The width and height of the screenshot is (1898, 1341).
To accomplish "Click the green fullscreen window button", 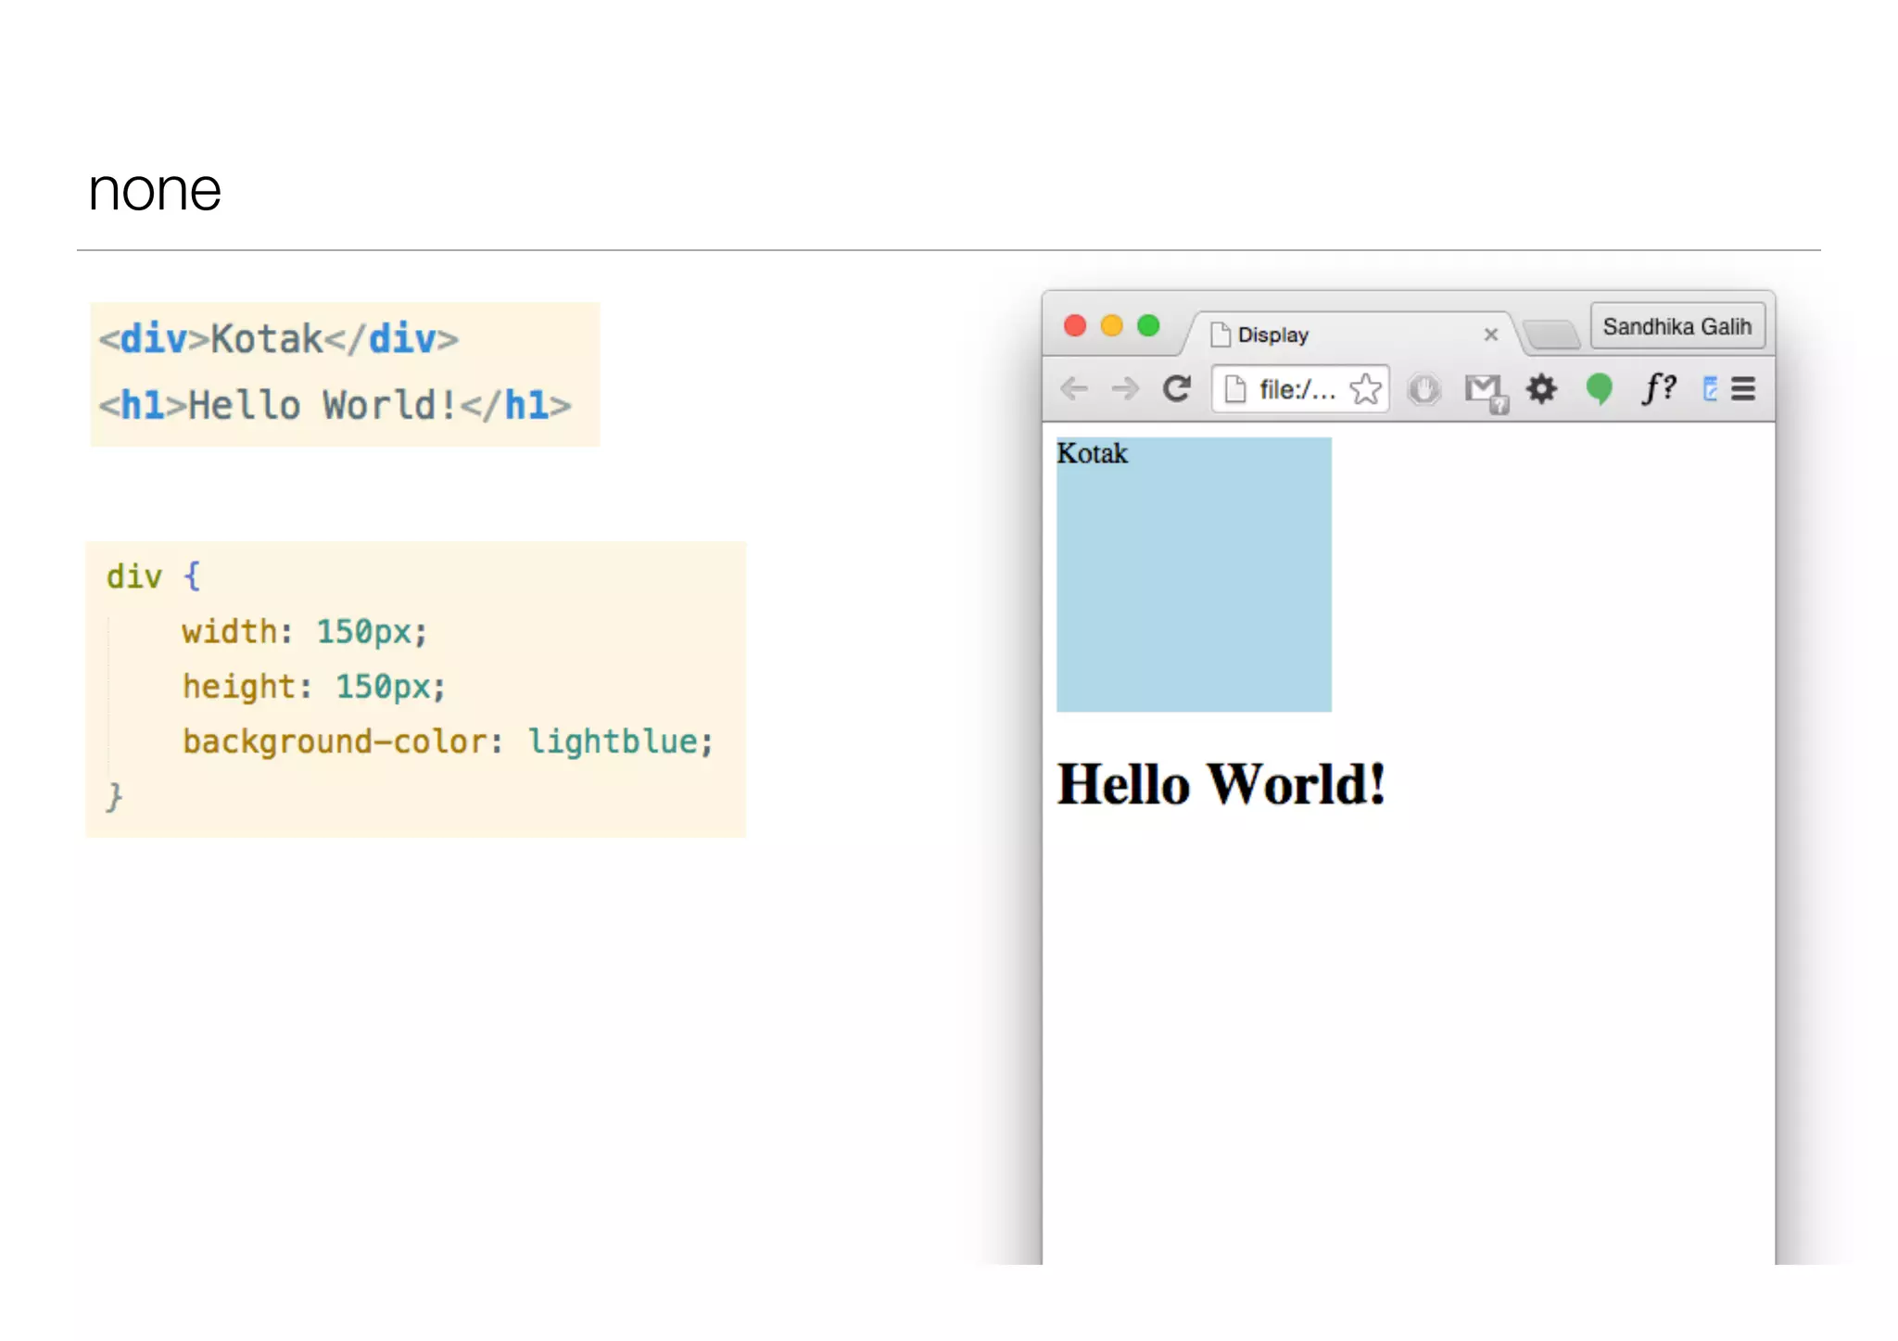I will tap(1148, 326).
